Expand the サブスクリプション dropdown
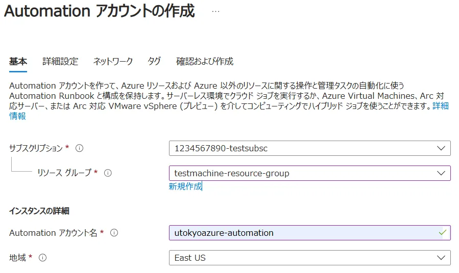459x273 pixels. click(x=309, y=148)
